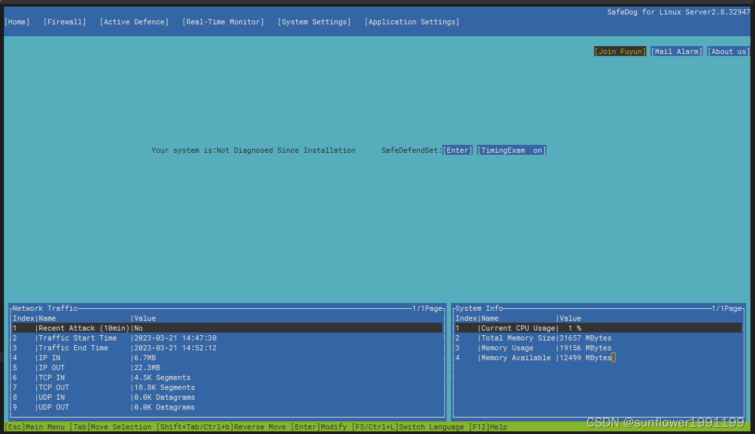Select the UDP OUT row
This screenshot has width=755, height=434.
tap(227, 407)
